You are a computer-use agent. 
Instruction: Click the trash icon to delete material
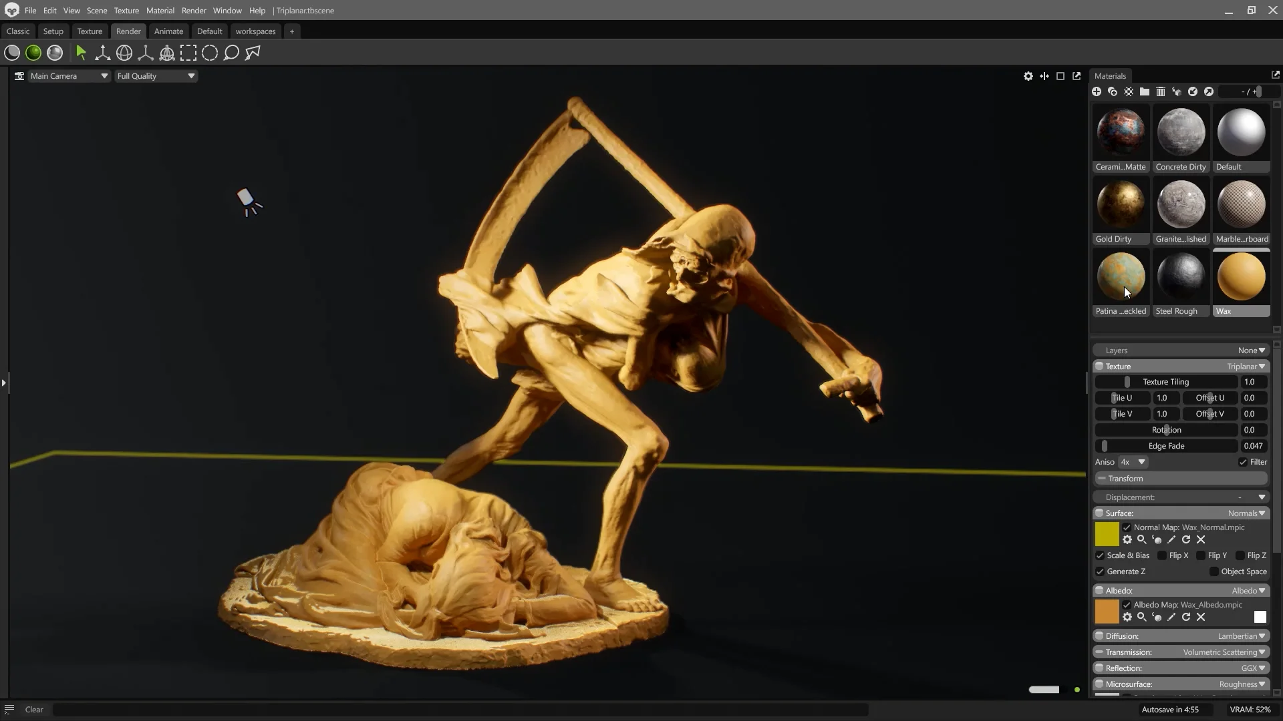click(1161, 91)
